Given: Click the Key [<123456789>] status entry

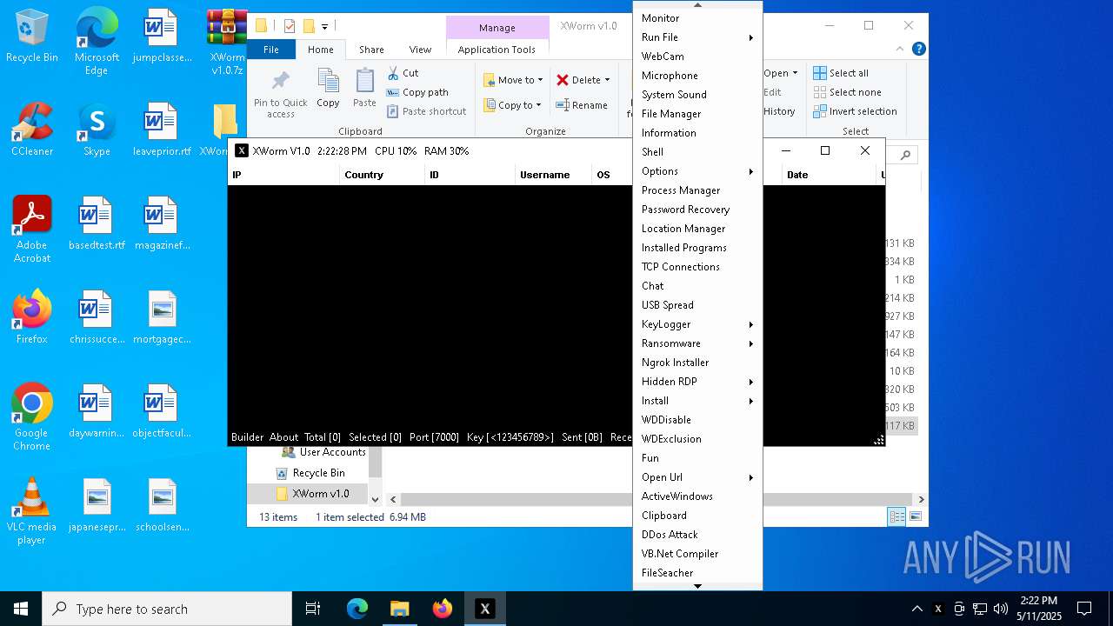Looking at the screenshot, I should (x=510, y=437).
